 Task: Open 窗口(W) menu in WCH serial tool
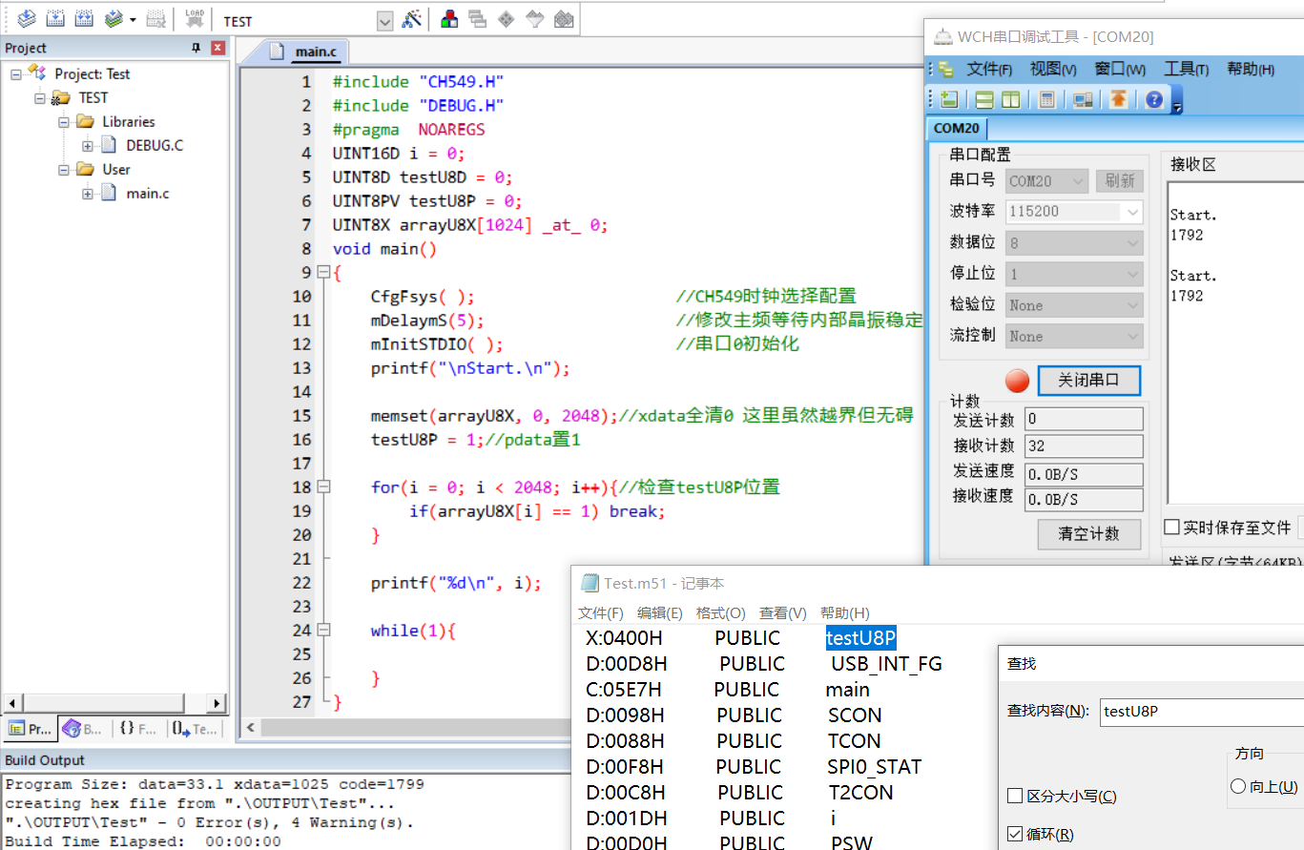click(x=1120, y=69)
